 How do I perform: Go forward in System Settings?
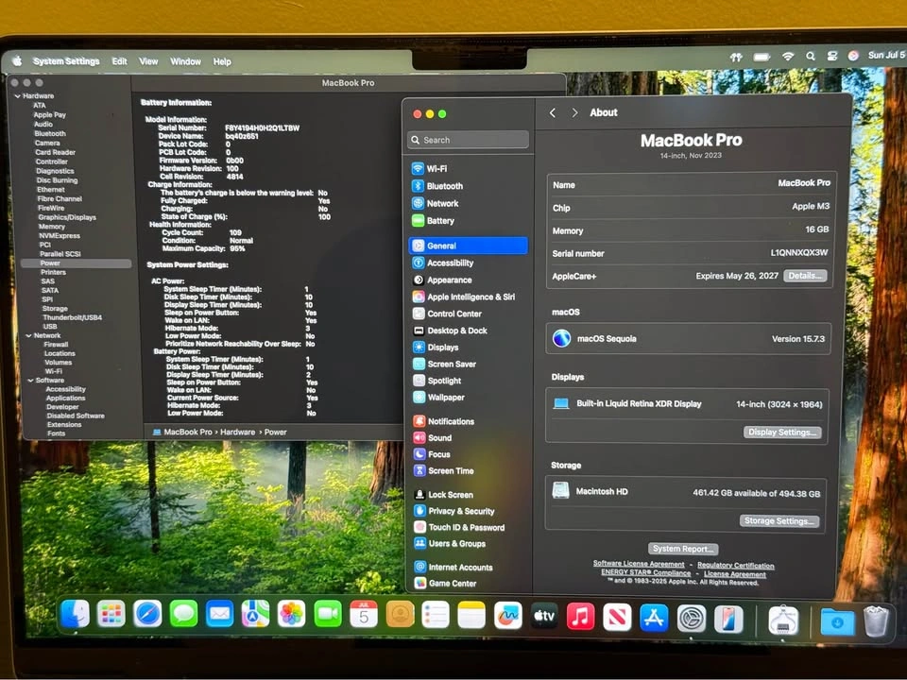(x=574, y=112)
